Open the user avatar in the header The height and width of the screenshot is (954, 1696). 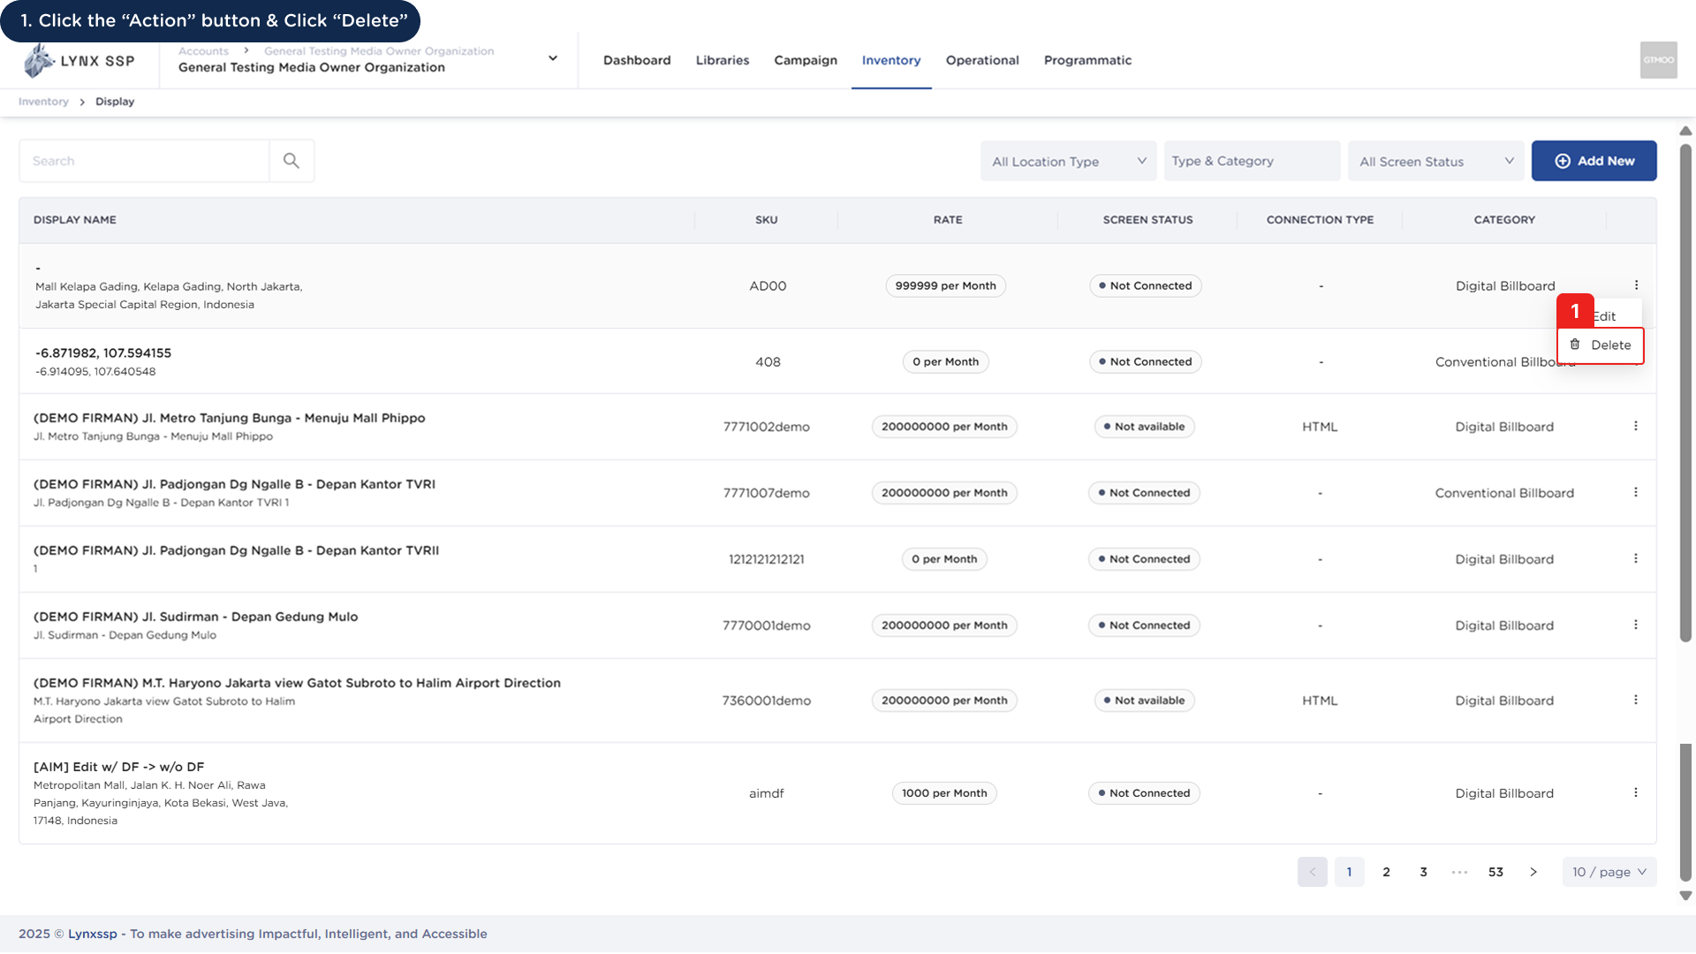(1658, 60)
